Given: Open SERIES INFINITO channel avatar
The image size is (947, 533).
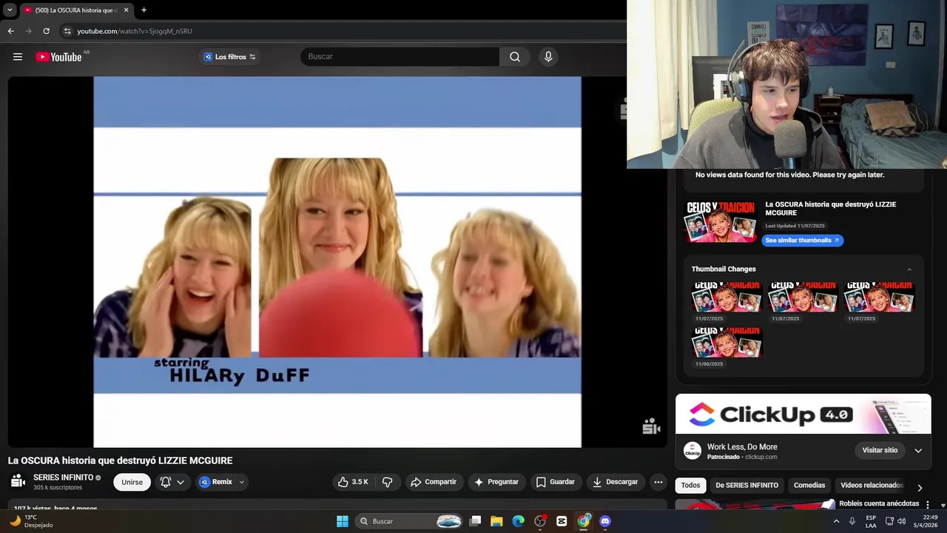Looking at the screenshot, I should point(18,482).
